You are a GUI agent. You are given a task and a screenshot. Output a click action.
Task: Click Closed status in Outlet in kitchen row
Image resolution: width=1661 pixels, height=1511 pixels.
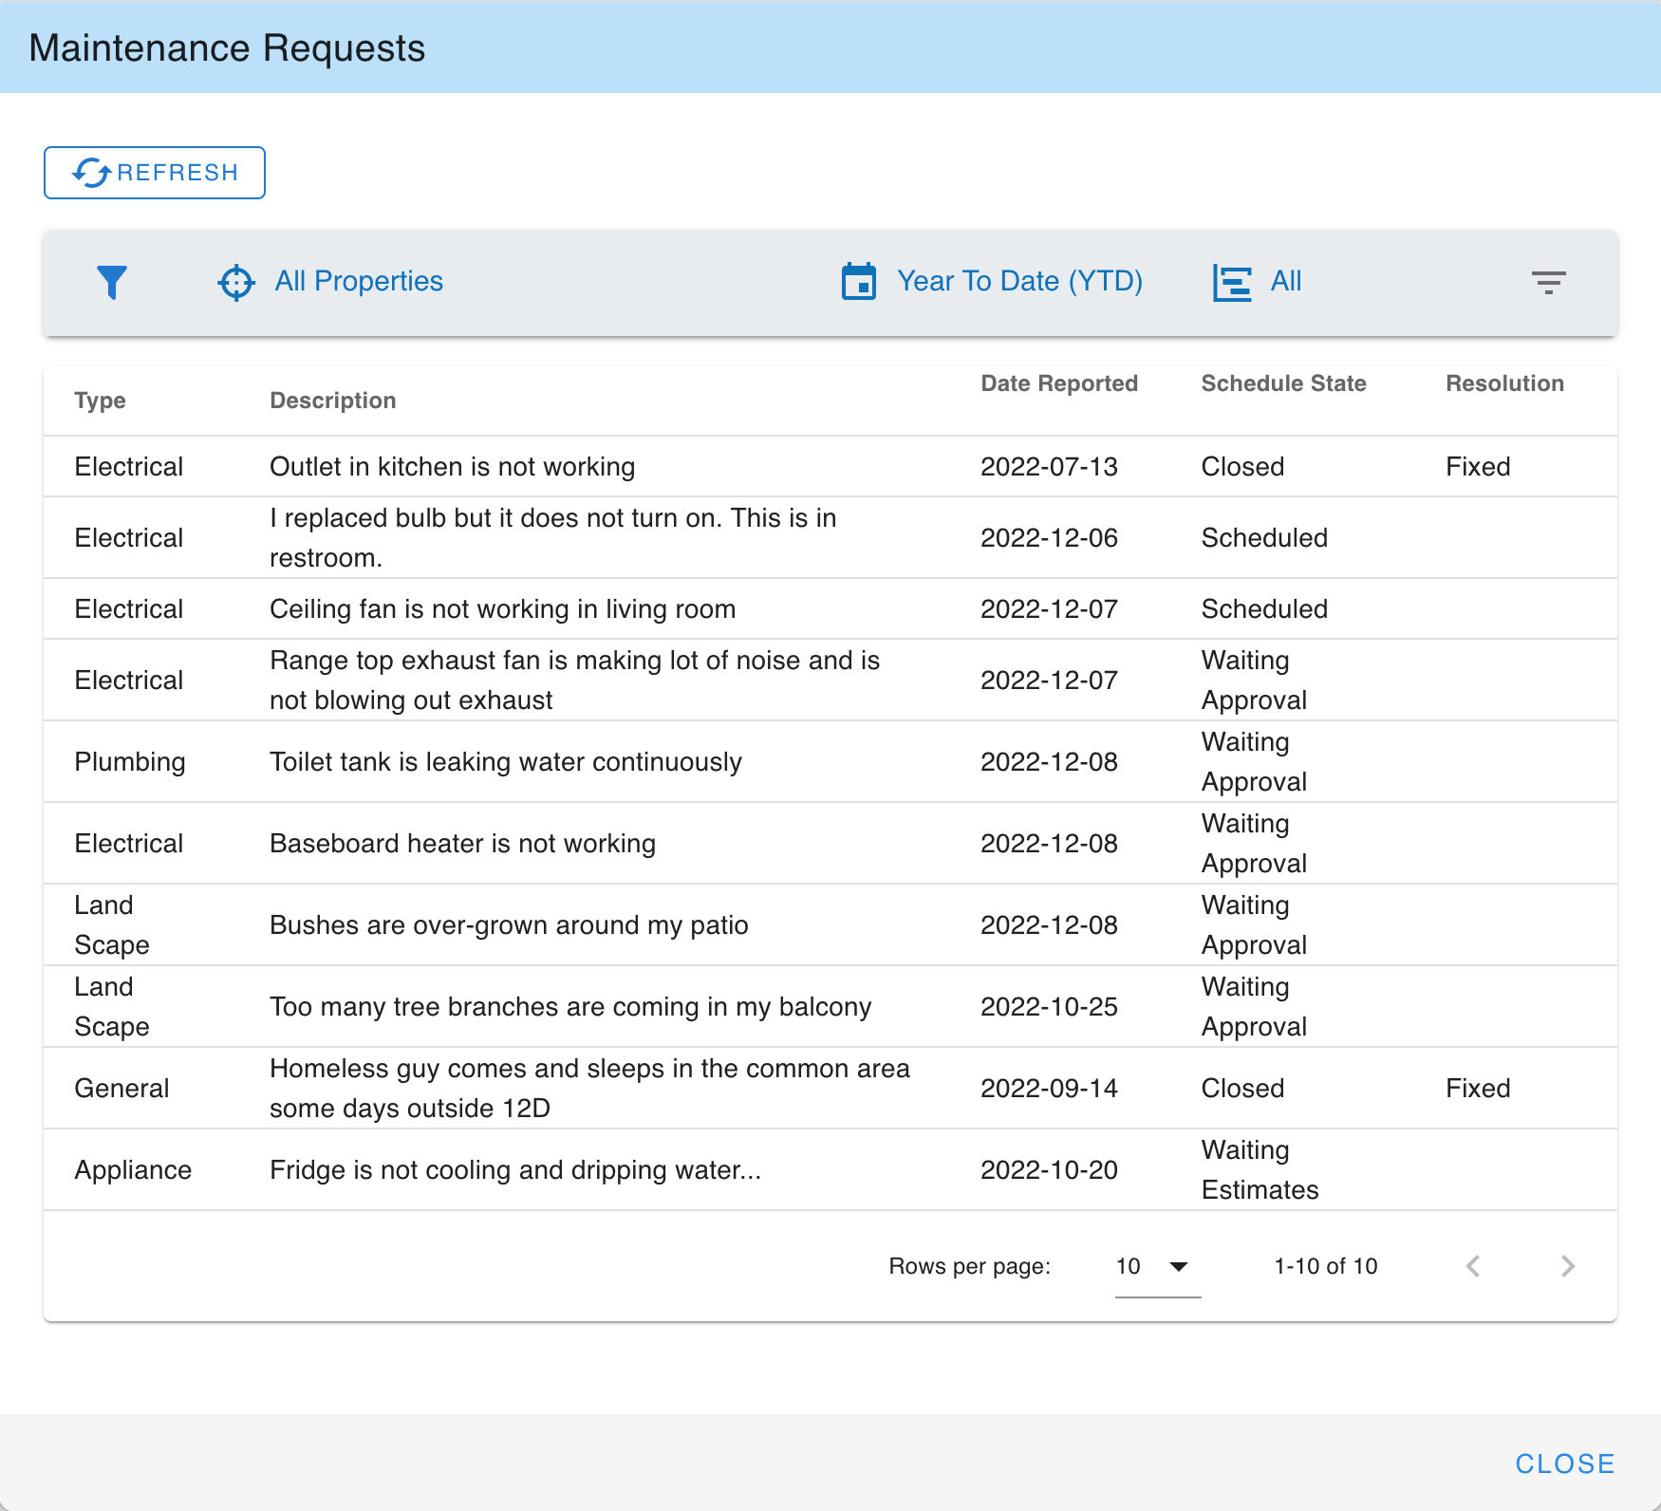point(1242,467)
